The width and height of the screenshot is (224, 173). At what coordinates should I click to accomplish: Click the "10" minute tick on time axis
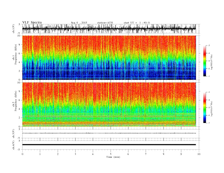[199, 154]
